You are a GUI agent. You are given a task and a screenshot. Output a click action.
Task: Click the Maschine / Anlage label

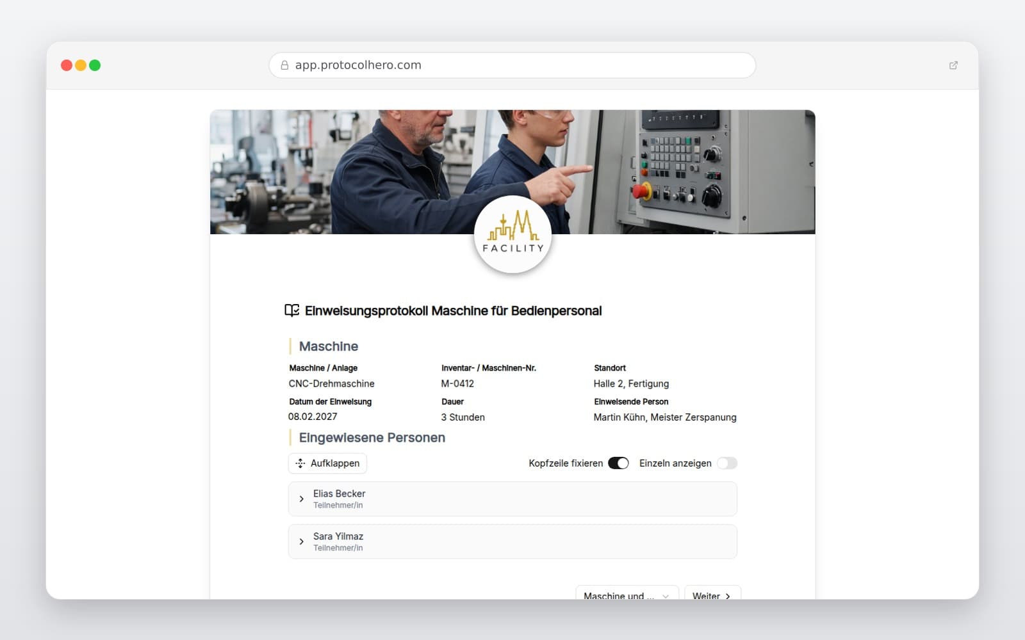(x=323, y=368)
